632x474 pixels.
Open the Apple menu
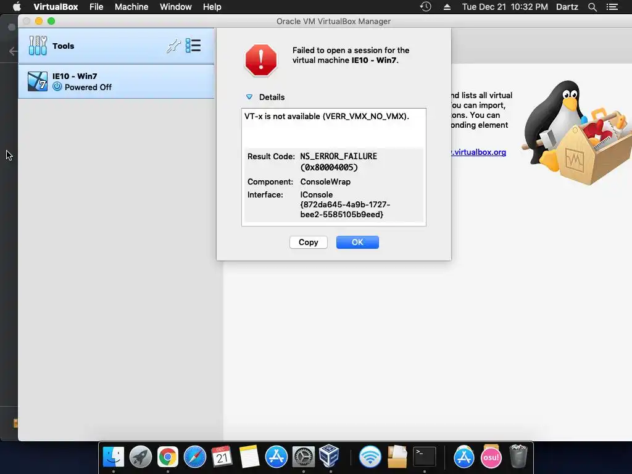click(17, 7)
